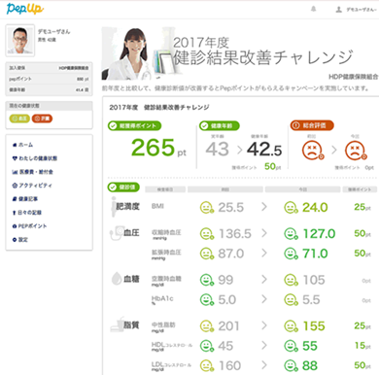This screenshot has height=375, width=379.
Task: Click the face icon beside 5.5
Action: (x=291, y=300)
